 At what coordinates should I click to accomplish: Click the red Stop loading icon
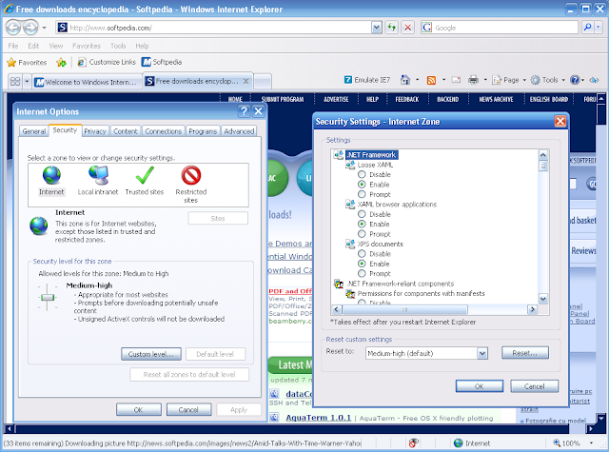[407, 28]
